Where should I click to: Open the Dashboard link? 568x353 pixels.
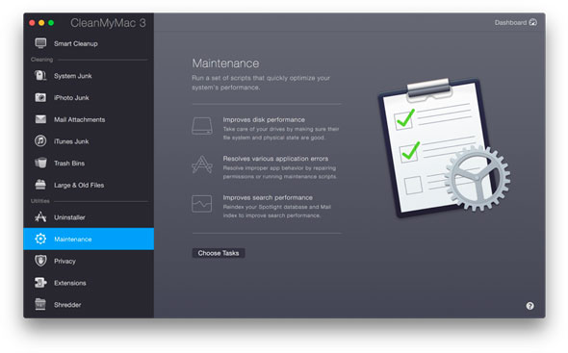[x=516, y=22]
